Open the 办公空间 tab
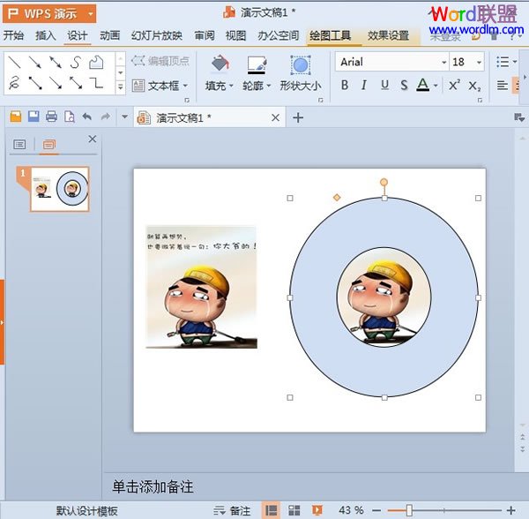This screenshot has height=519, width=529. pos(279,35)
